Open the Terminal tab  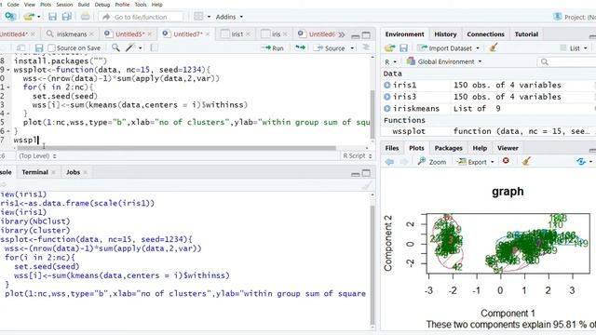click(x=34, y=172)
